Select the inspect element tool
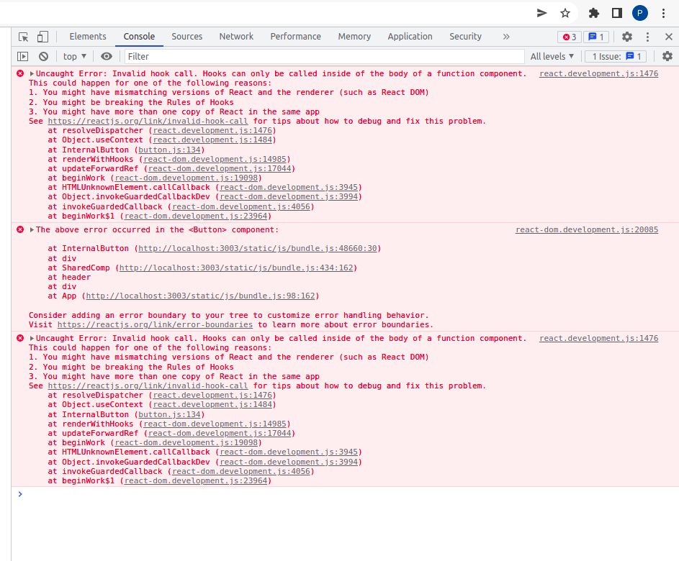The width and height of the screenshot is (679, 561). tap(22, 37)
